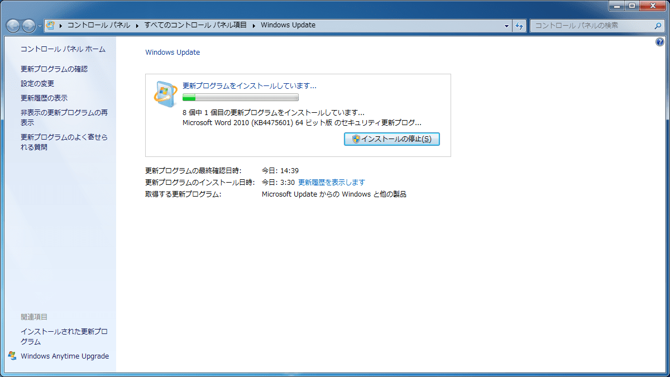Click the 今日: 14:39 last check value
Image resolution: width=670 pixels, height=377 pixels.
click(x=280, y=171)
